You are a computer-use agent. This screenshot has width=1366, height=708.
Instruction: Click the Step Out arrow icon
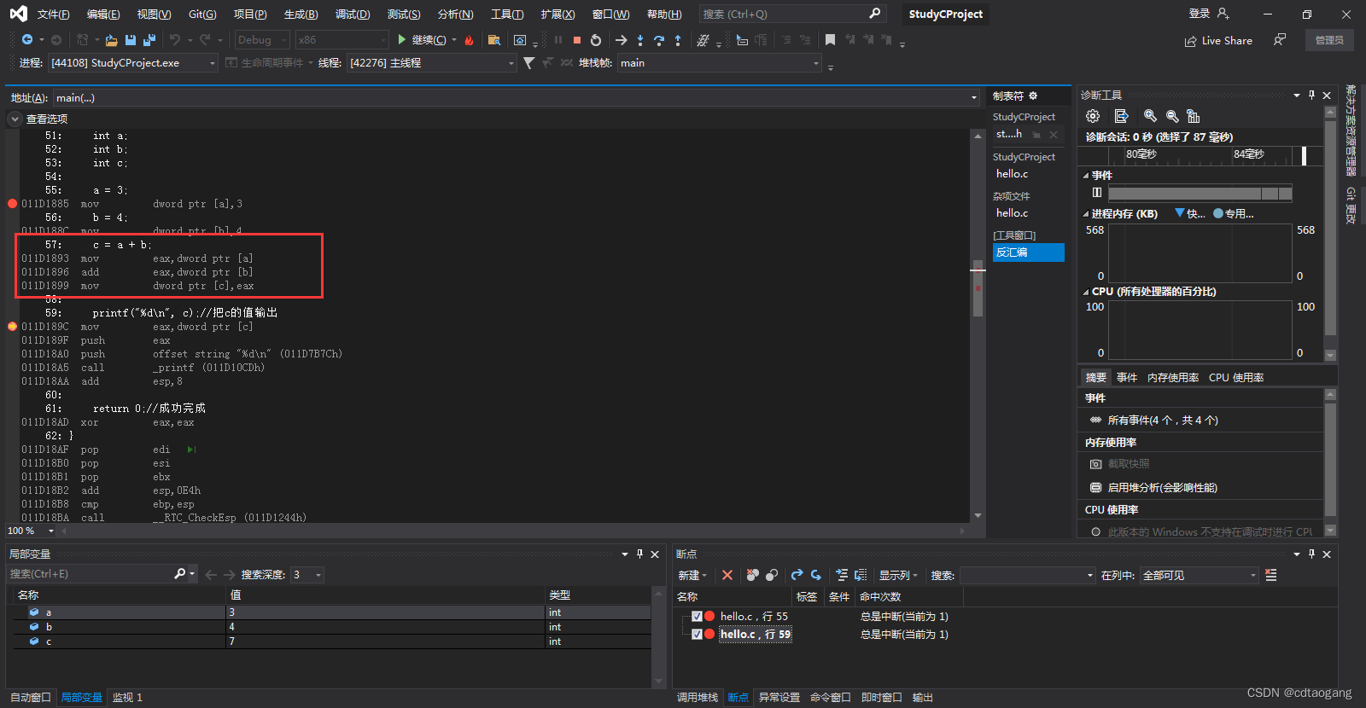[678, 40]
